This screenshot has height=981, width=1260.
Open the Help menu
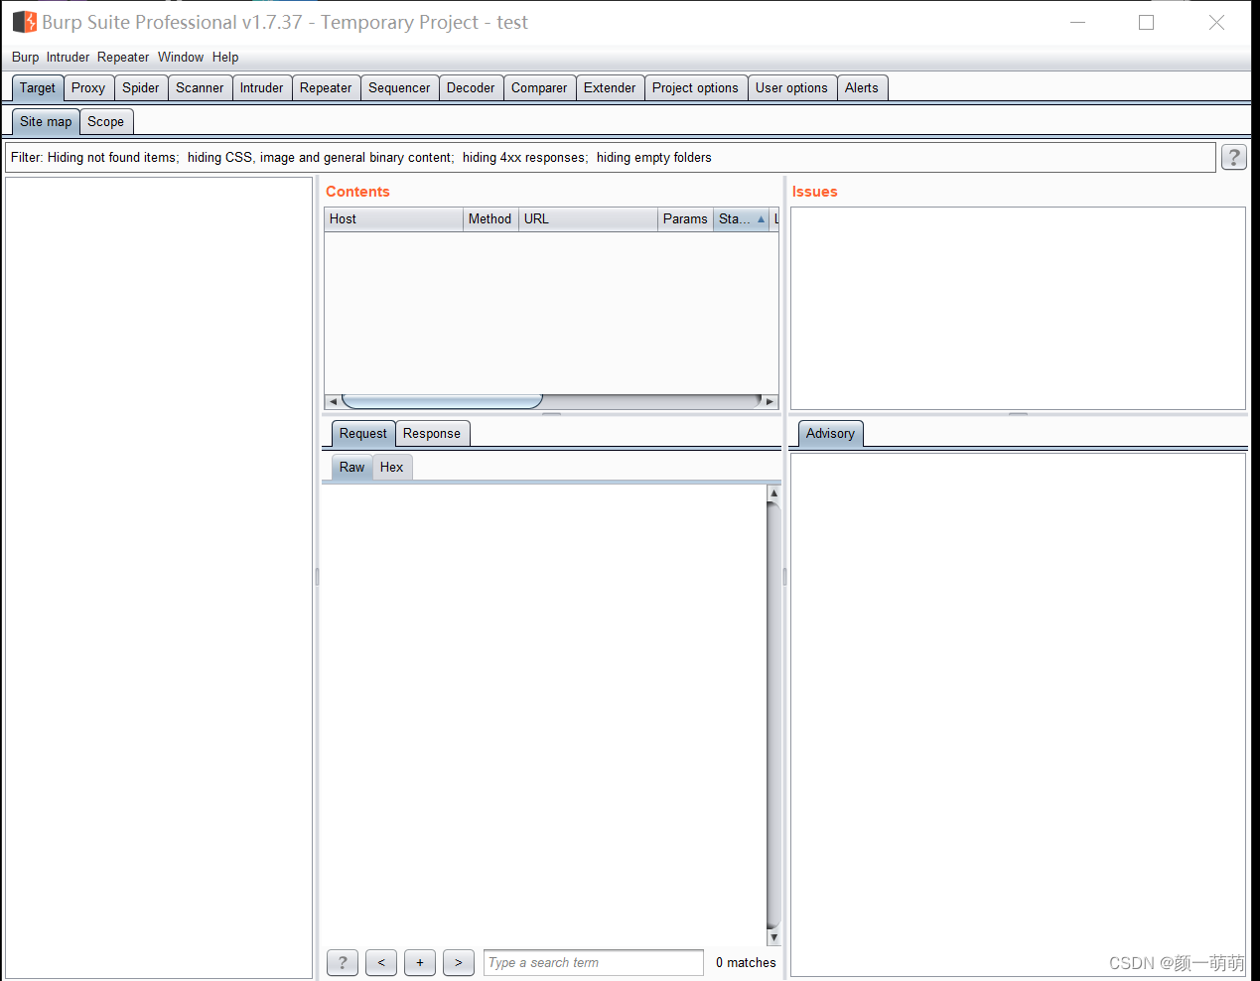coord(225,58)
